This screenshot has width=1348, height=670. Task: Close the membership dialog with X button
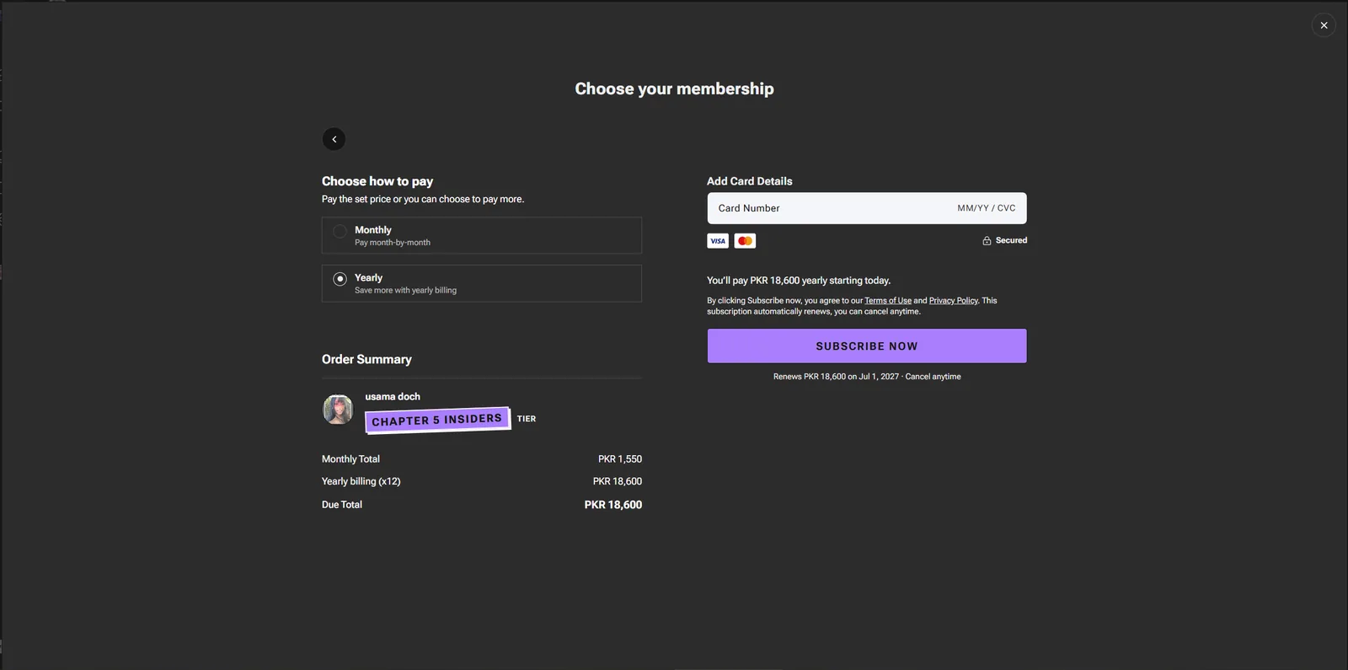point(1324,25)
